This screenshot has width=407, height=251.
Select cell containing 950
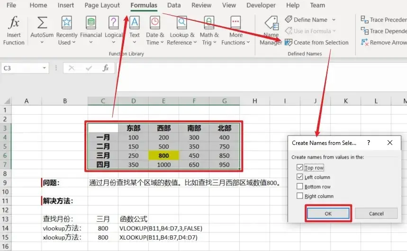[x=224, y=164]
